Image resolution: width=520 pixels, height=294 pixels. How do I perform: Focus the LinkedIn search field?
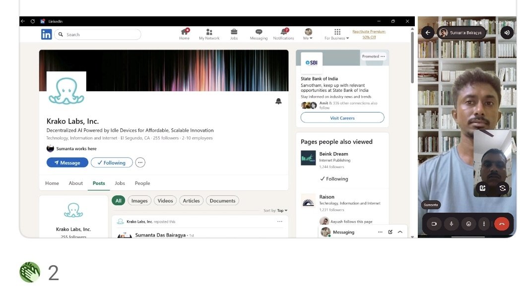98,35
